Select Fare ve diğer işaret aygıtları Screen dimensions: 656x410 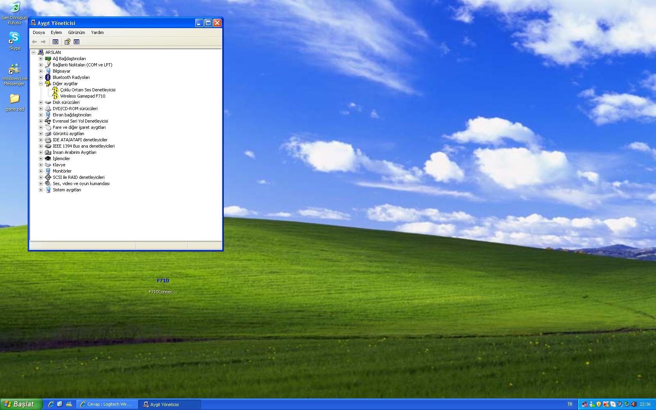click(x=79, y=127)
